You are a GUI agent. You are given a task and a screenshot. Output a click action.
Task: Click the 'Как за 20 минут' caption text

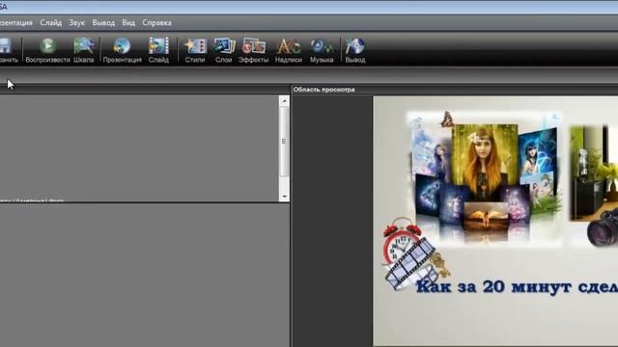coord(493,286)
